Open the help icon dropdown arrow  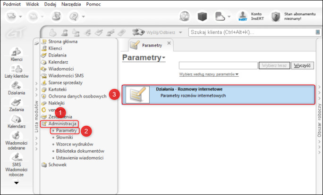84,16
